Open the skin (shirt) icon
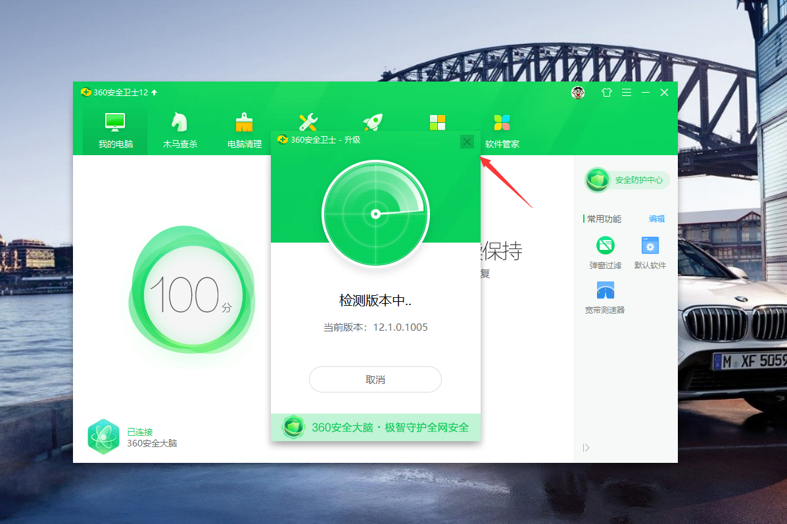This screenshot has height=524, width=787. click(x=607, y=92)
